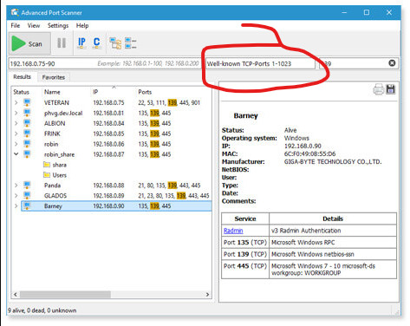Click the scrollbar left arrow
This screenshot has width=410, height=326.
(x=16, y=295)
